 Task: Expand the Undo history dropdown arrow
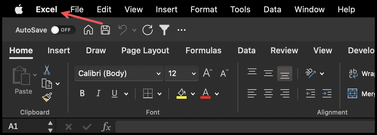[134, 30]
